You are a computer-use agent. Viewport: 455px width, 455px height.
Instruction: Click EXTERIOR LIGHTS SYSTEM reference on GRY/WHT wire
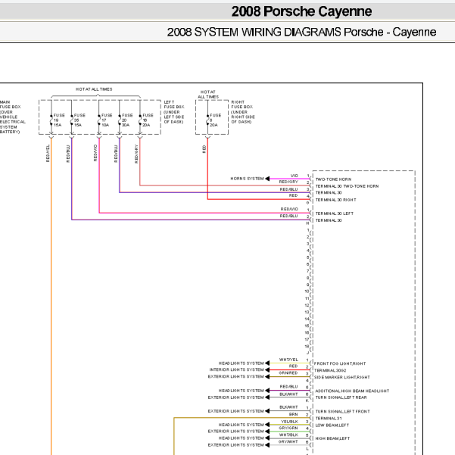[x=235, y=445]
